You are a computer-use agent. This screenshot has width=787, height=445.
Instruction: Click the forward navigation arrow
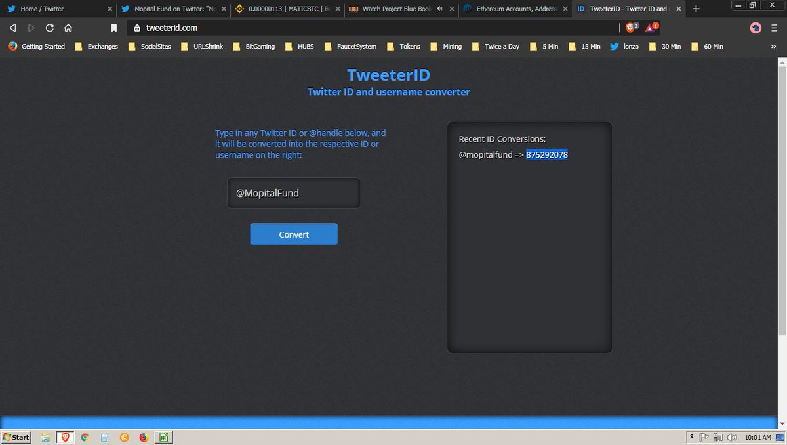point(31,28)
